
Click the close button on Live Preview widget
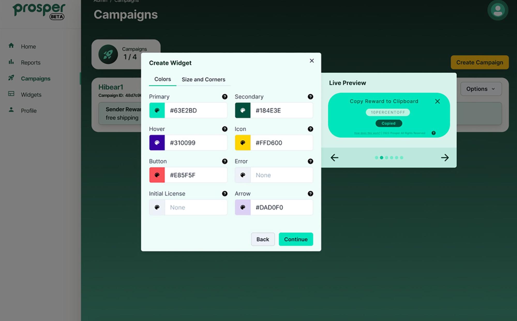(x=437, y=101)
